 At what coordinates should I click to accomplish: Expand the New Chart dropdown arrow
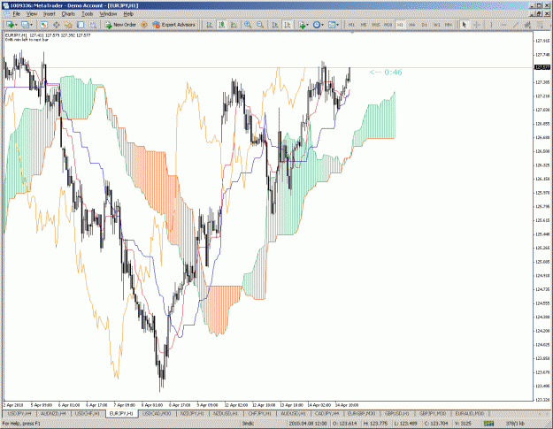coord(16,25)
